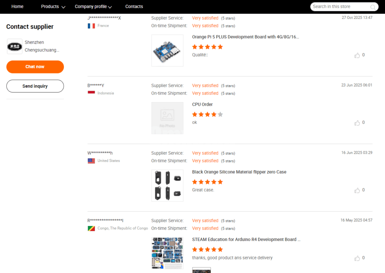Viewport: 385px width, 273px height.
Task: Click the United States flag icon
Action: (x=91, y=161)
